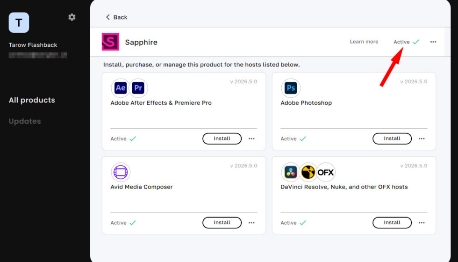The image size is (458, 262).
Task: Install Sapphire for Adobe Photoshop
Action: pos(392,138)
